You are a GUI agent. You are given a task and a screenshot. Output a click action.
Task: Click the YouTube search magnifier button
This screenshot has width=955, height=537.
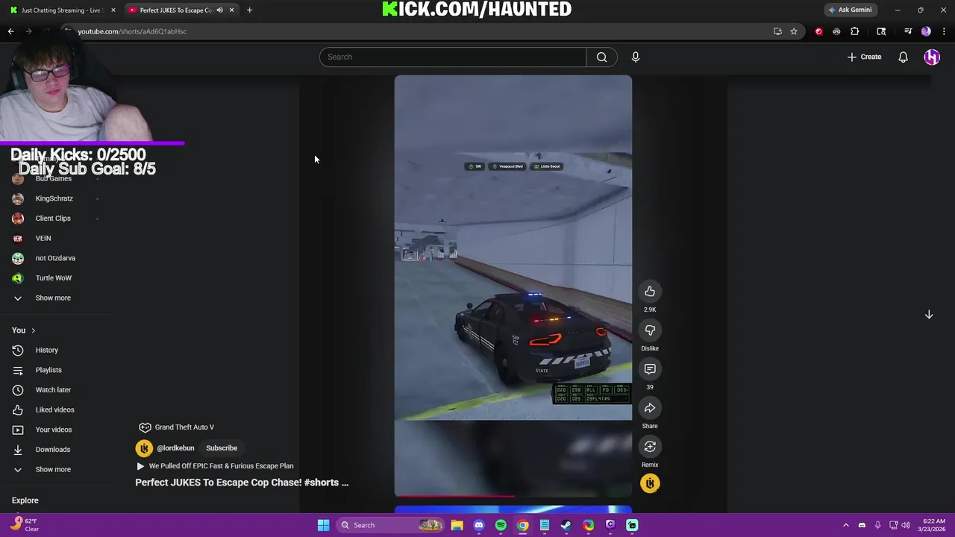click(601, 57)
